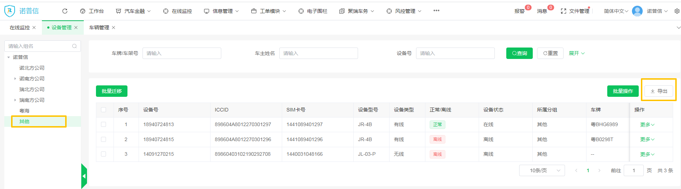The image size is (681, 189).
Task: Click the 报警 alarm notification badge
Action: point(528,8)
